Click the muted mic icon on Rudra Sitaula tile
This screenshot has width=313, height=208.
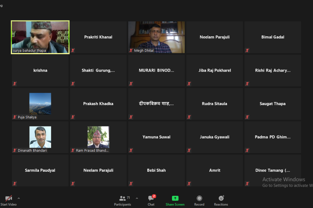click(189, 117)
